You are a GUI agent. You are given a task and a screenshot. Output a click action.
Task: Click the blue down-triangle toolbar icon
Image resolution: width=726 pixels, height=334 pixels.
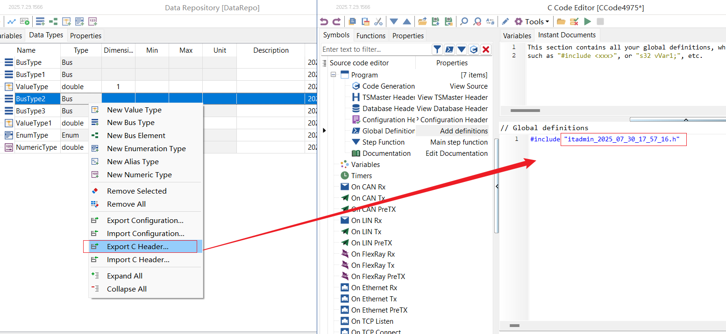click(394, 21)
